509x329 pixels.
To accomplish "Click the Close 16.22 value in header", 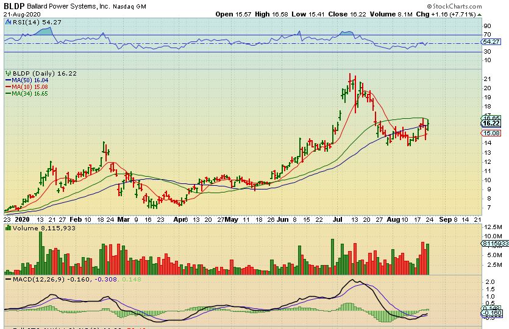I will [x=347, y=14].
